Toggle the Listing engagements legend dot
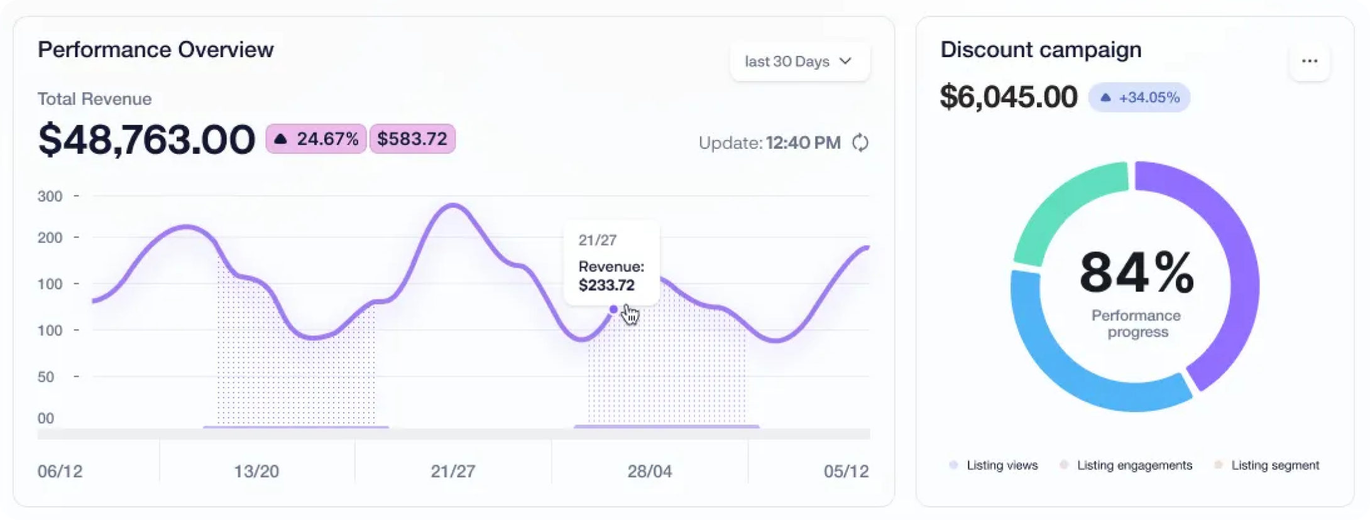Screen dimensions: 1370x520 (x=1064, y=465)
